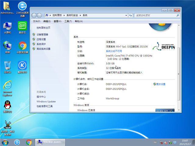Go forward with the navigation forward arrow
This screenshot has height=146, width=195.
pos(39,16)
